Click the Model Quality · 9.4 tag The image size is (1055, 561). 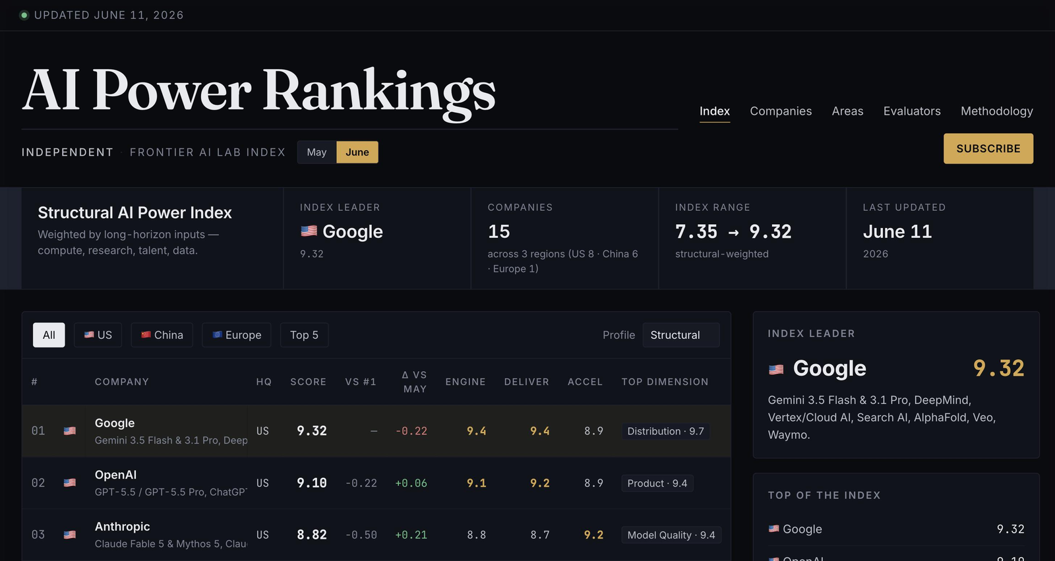click(x=671, y=535)
